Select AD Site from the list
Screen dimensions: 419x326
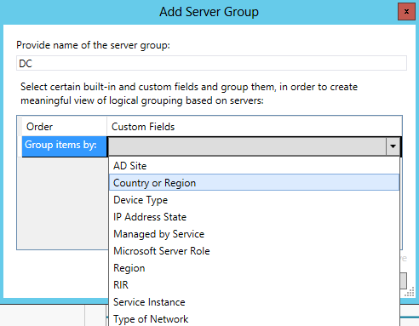pyautogui.click(x=254, y=166)
